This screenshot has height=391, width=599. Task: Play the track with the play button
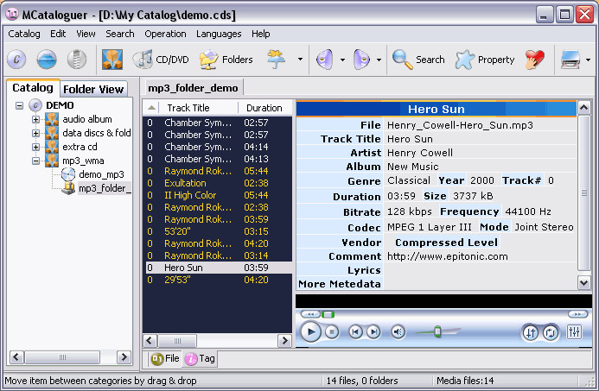coord(310,332)
